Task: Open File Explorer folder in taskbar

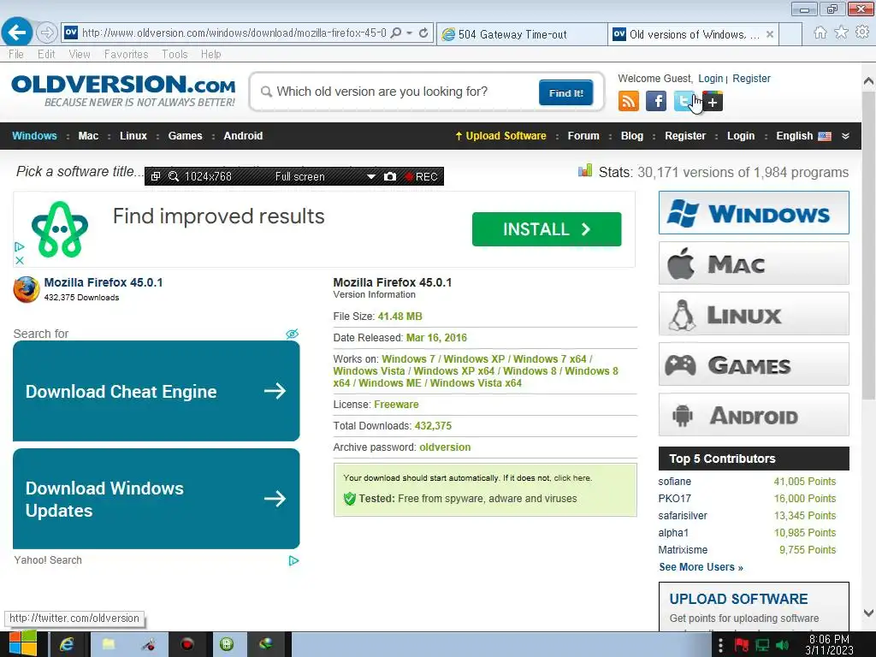Action: (x=108, y=645)
